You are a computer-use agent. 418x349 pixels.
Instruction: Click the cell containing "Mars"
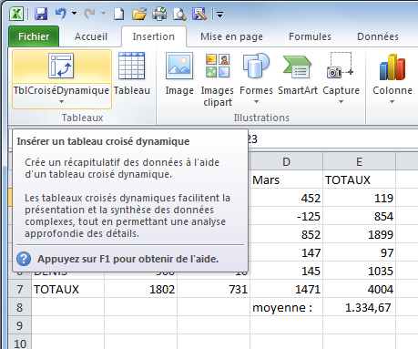[x=286, y=180]
